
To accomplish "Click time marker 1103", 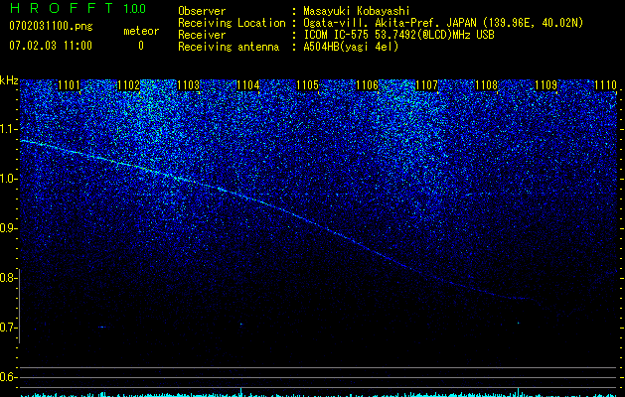I will 188,85.
